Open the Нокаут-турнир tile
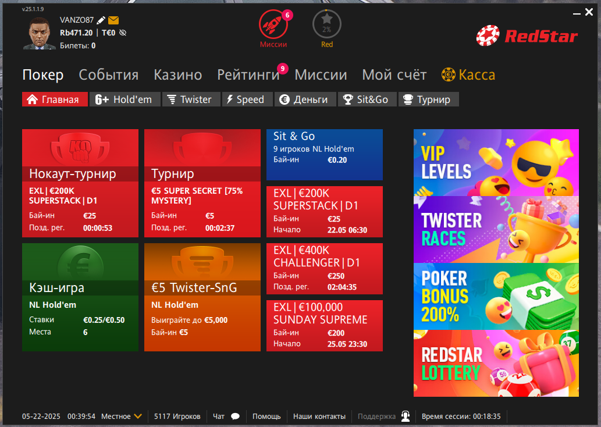 80,183
